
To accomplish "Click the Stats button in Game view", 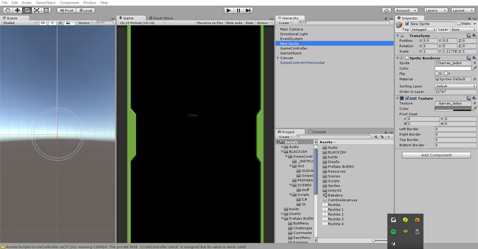I will click(249, 23).
